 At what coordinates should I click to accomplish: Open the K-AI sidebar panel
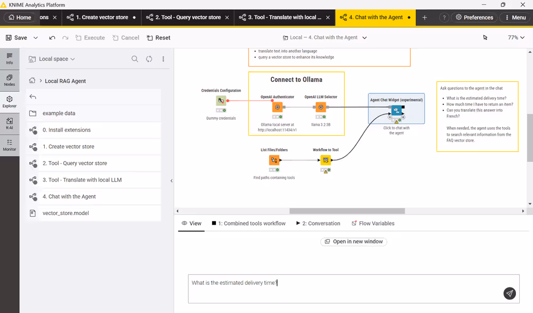click(10, 123)
